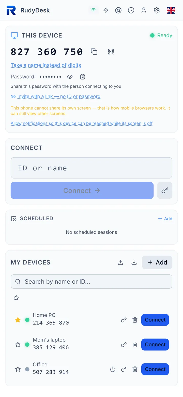
Task: Click the ID or name input field
Action: [x=91, y=168]
